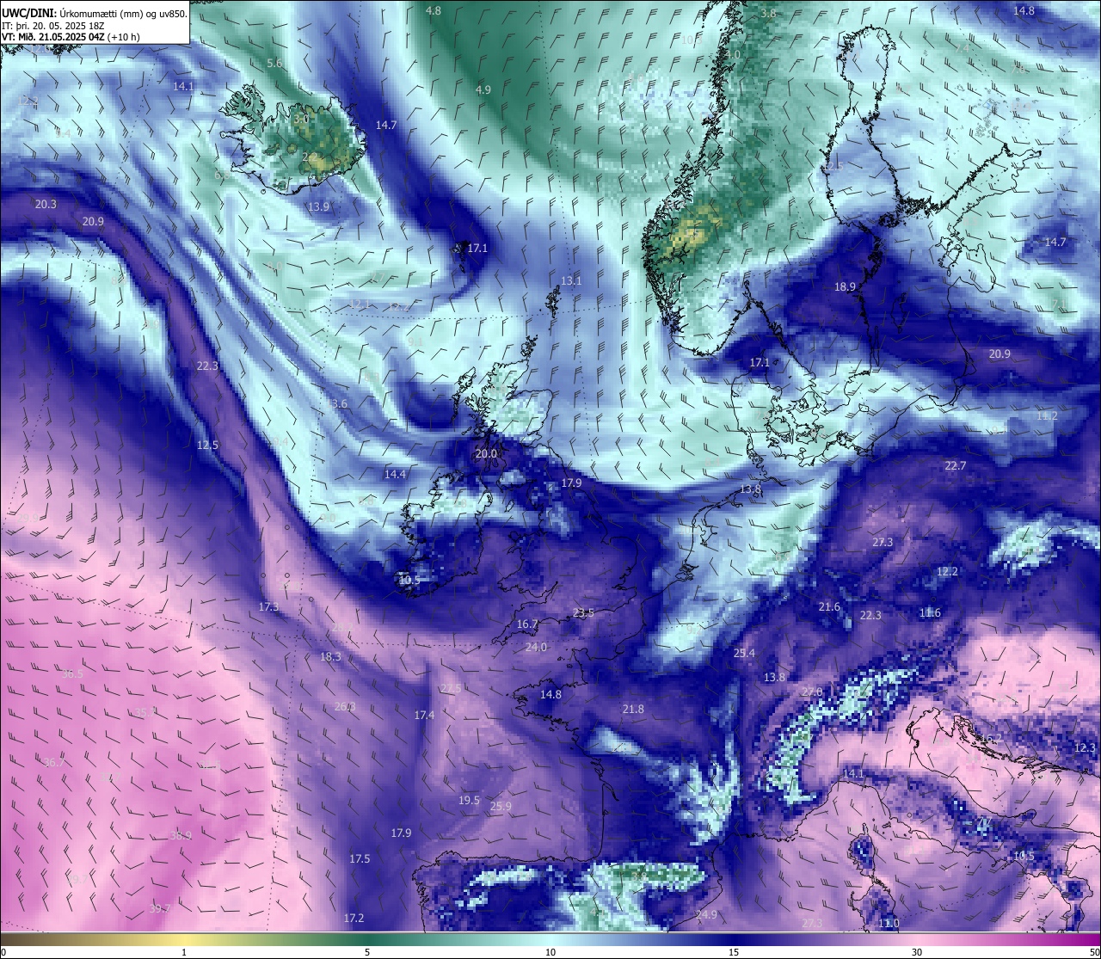Image resolution: width=1101 pixels, height=959 pixels.
Task: Click the 20.0 value over Scotland
Action: coord(487,453)
